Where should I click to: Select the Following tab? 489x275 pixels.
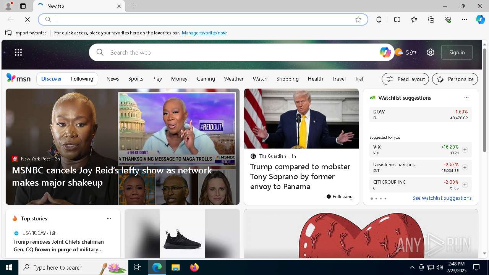pos(82,79)
